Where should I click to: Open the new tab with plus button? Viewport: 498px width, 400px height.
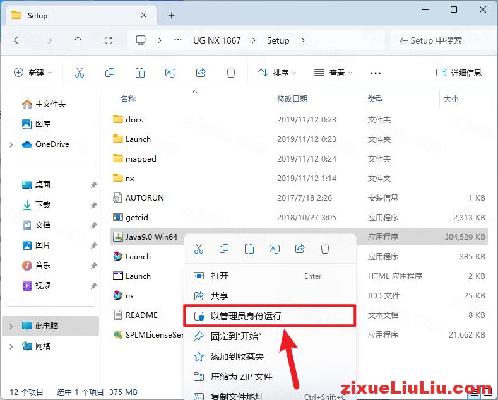tap(172, 15)
